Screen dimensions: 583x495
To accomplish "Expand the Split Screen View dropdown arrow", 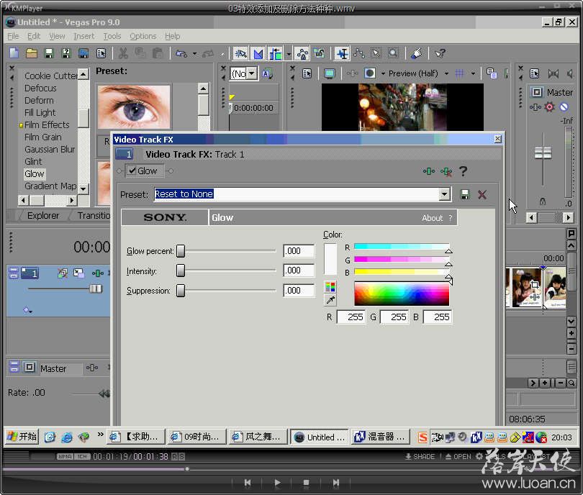I will tap(383, 73).
